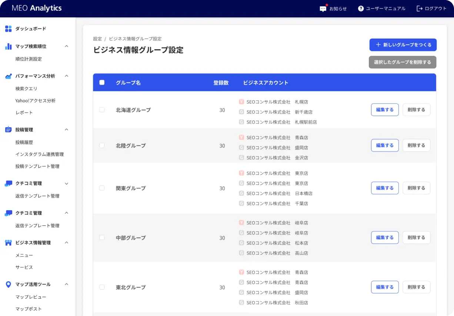Collapse the マップ活用ツール section
Viewport: 454px width, 316px height.
click(66, 284)
